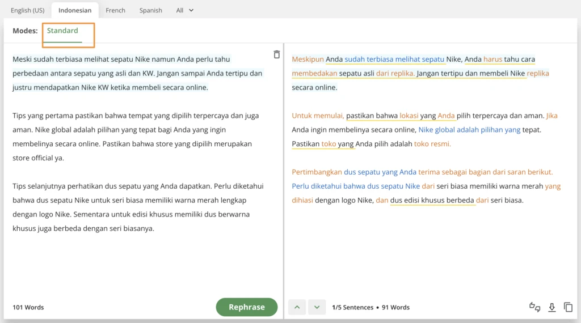Screen dimensions: 581x323
Task: Click the word "membedakan" in output
Action: coord(314,73)
